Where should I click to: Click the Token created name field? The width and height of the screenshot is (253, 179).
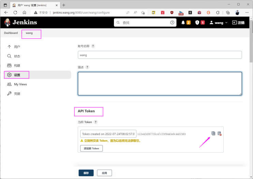coord(108,134)
